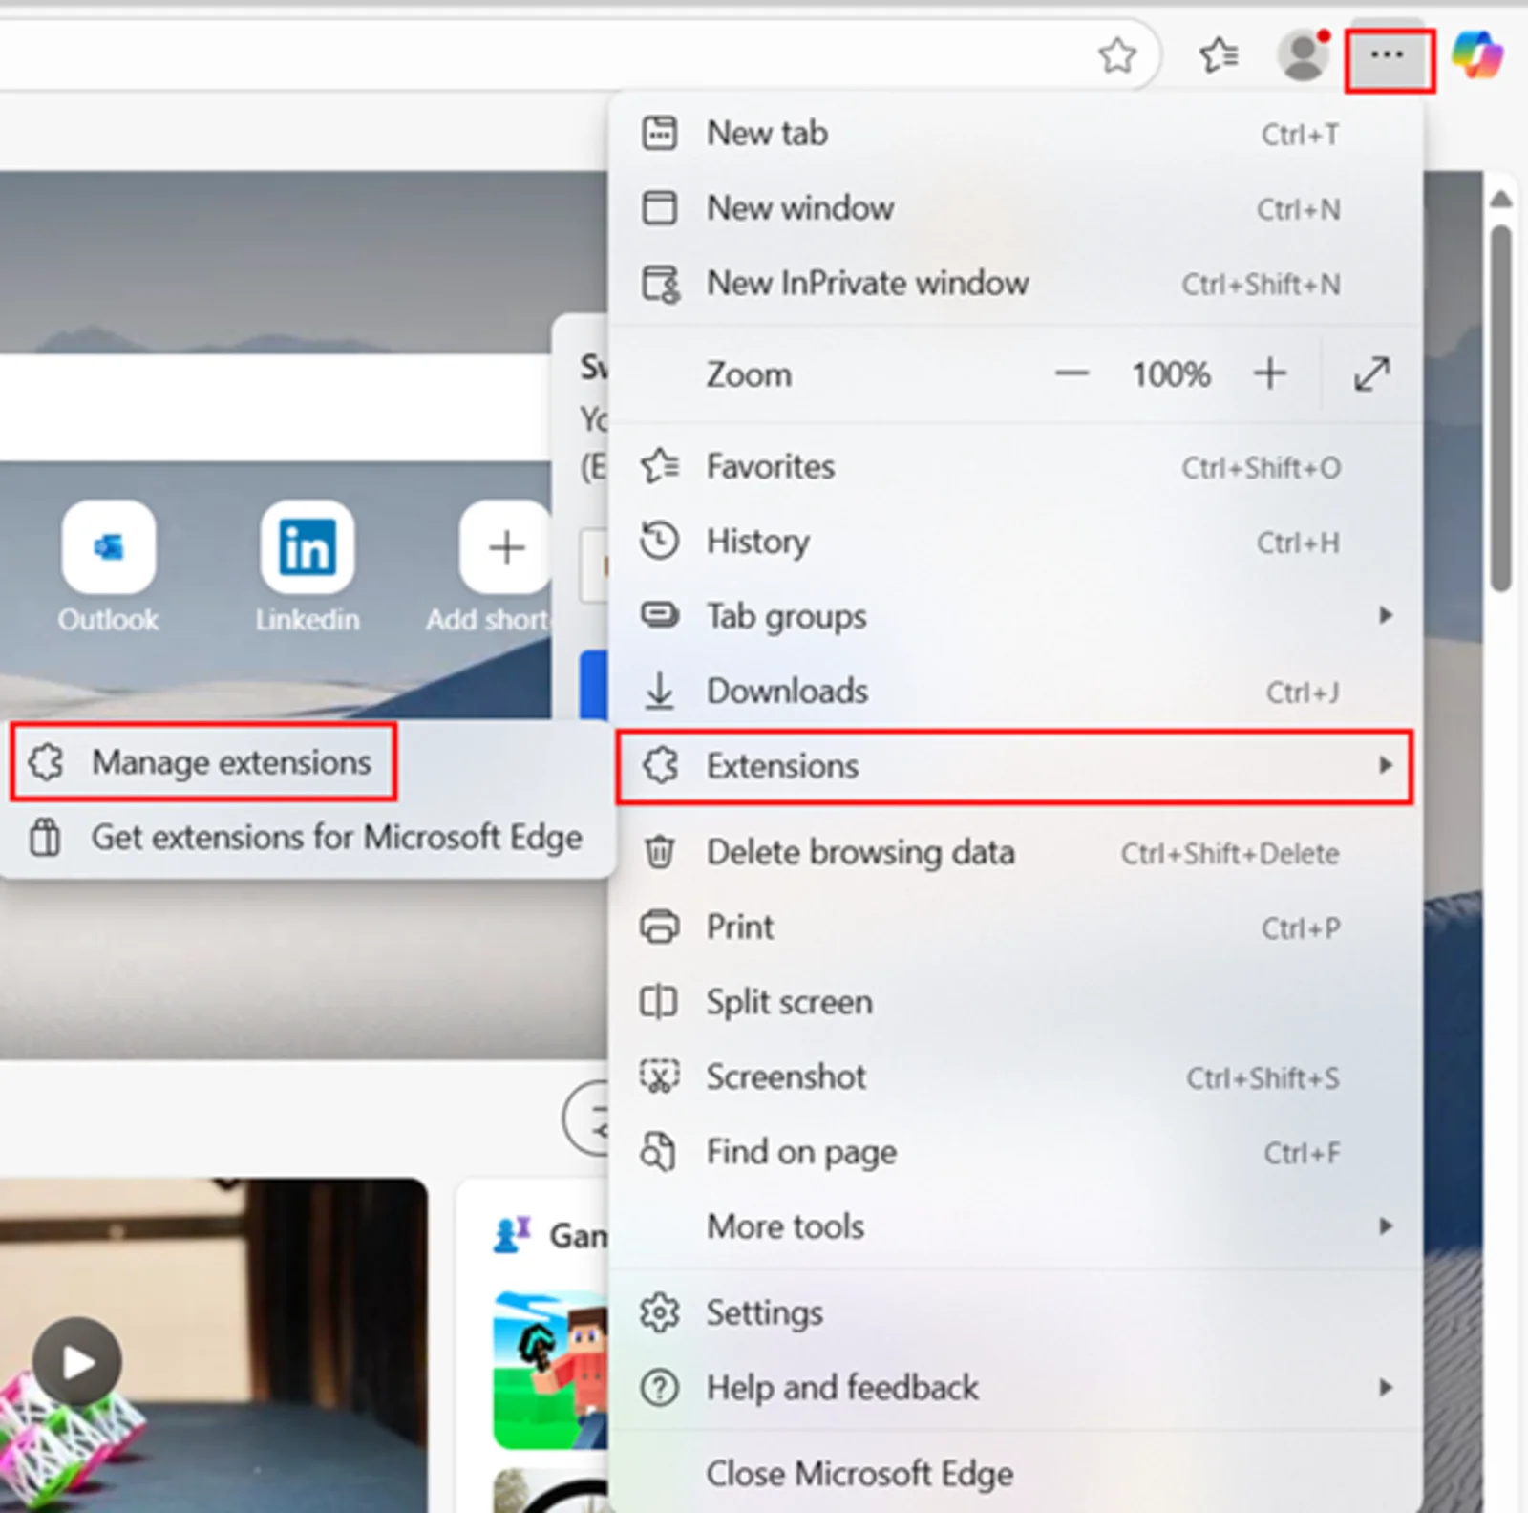Enter full screen using the expand arrow icon
The width and height of the screenshot is (1528, 1513).
[x=1371, y=373]
